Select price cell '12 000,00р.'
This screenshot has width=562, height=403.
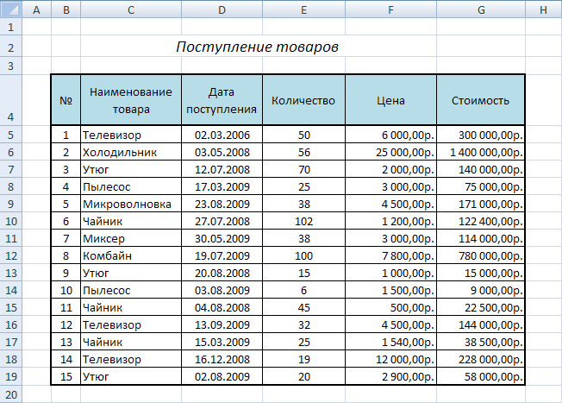391,359
